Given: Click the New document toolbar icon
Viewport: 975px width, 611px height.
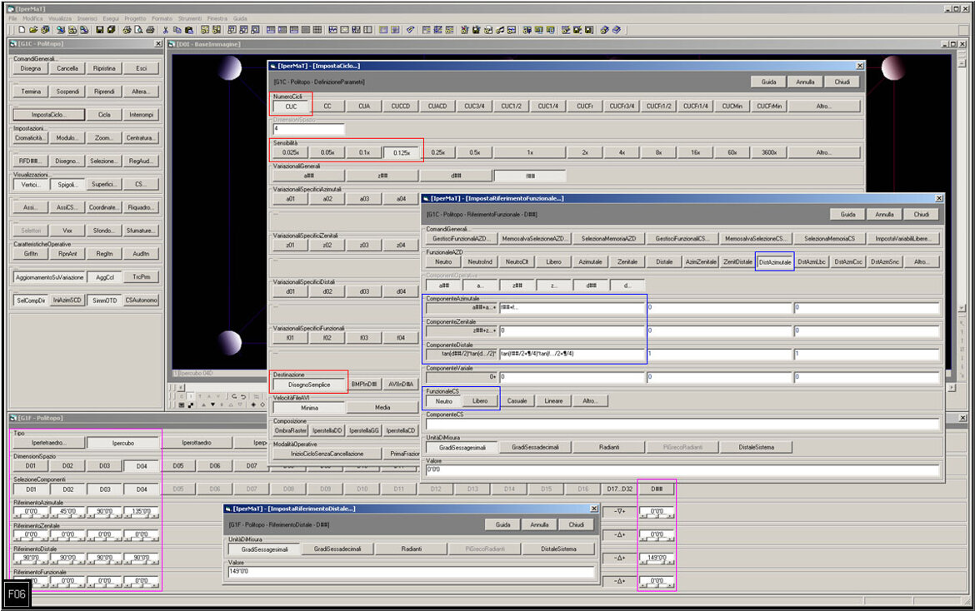Looking at the screenshot, I should coord(22,30).
